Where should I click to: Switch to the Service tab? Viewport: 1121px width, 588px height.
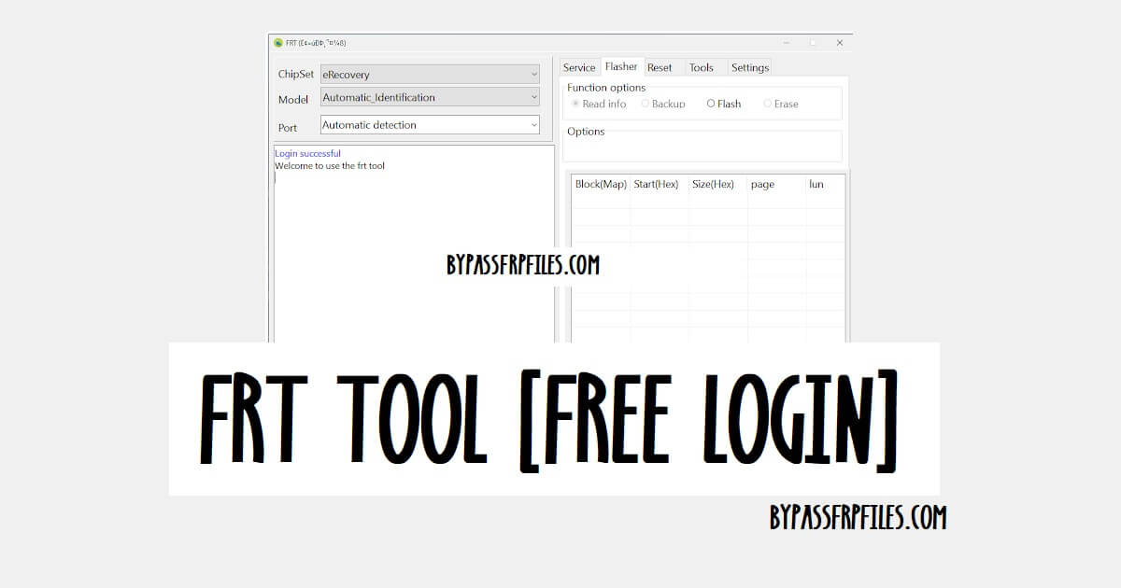[x=579, y=66]
